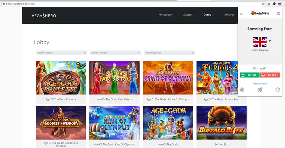Open the Filter by provider dropdown
The image size is (285, 148).
[x=169, y=53]
